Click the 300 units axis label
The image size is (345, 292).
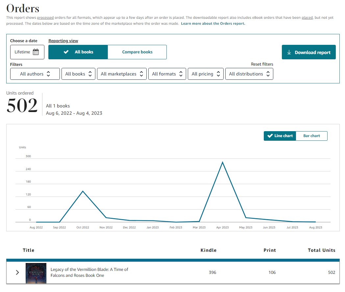(x=28, y=156)
